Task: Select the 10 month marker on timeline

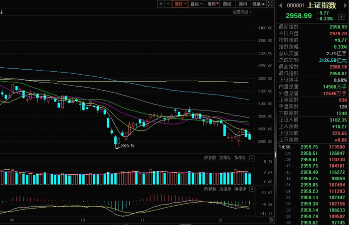Action: (x=83, y=220)
